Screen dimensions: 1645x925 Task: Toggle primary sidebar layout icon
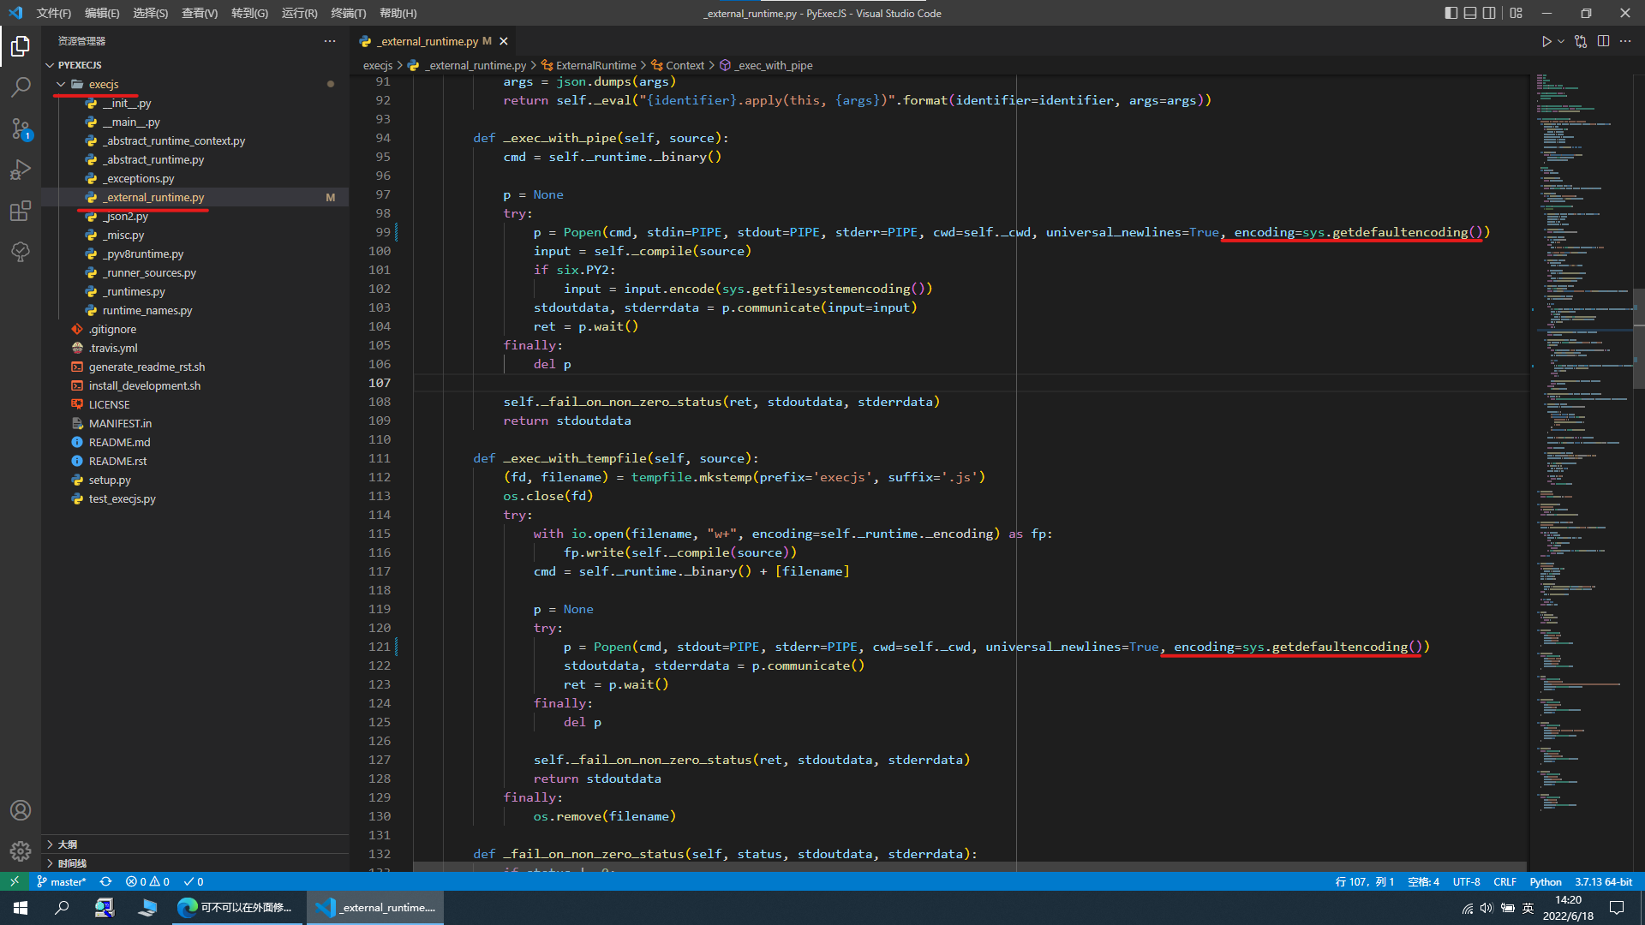coord(1451,13)
